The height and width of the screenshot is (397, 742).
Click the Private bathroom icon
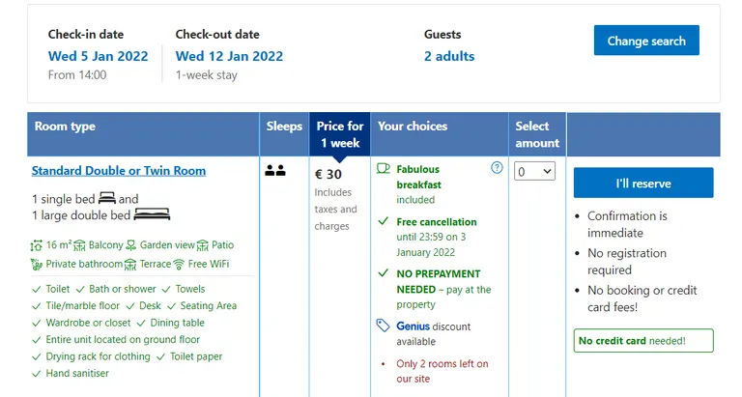[x=37, y=264]
